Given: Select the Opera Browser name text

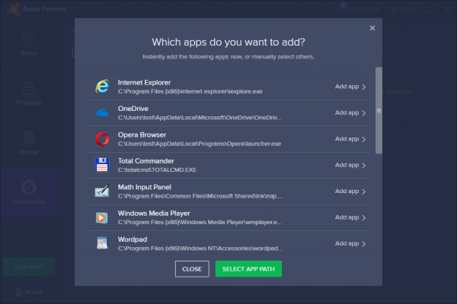Looking at the screenshot, I should pos(142,135).
